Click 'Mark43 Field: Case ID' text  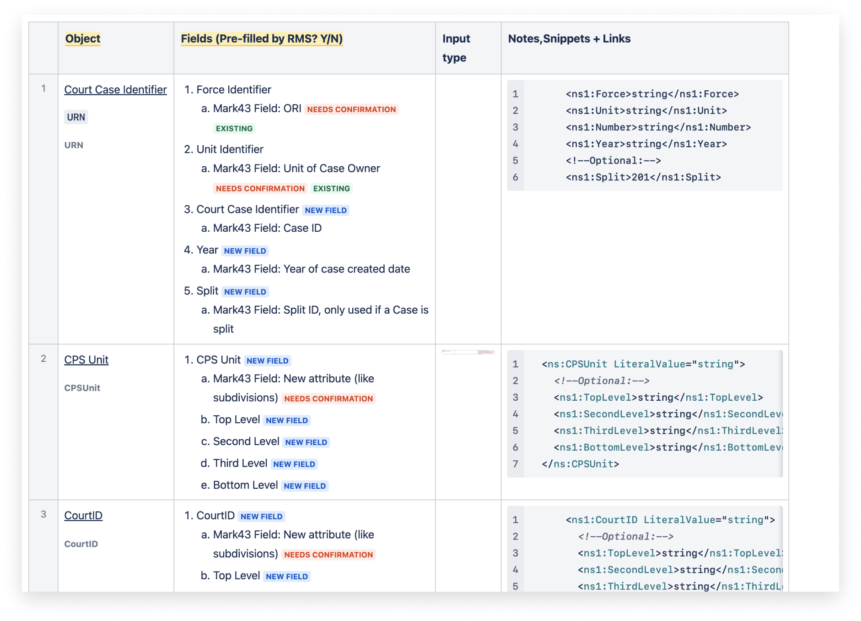(267, 228)
